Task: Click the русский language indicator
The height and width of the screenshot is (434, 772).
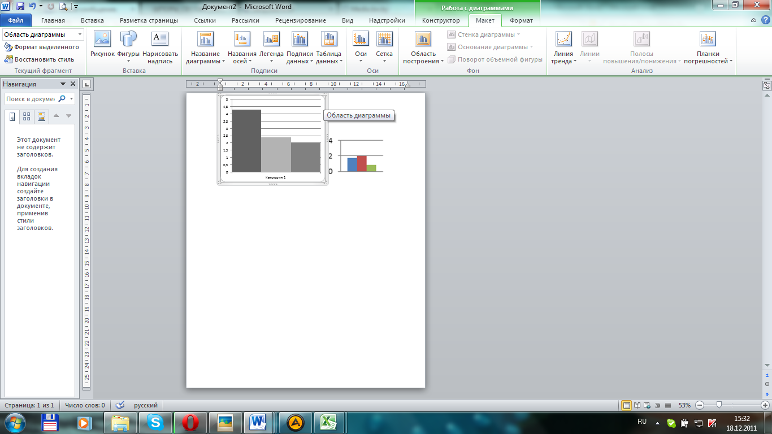Action: (x=146, y=405)
